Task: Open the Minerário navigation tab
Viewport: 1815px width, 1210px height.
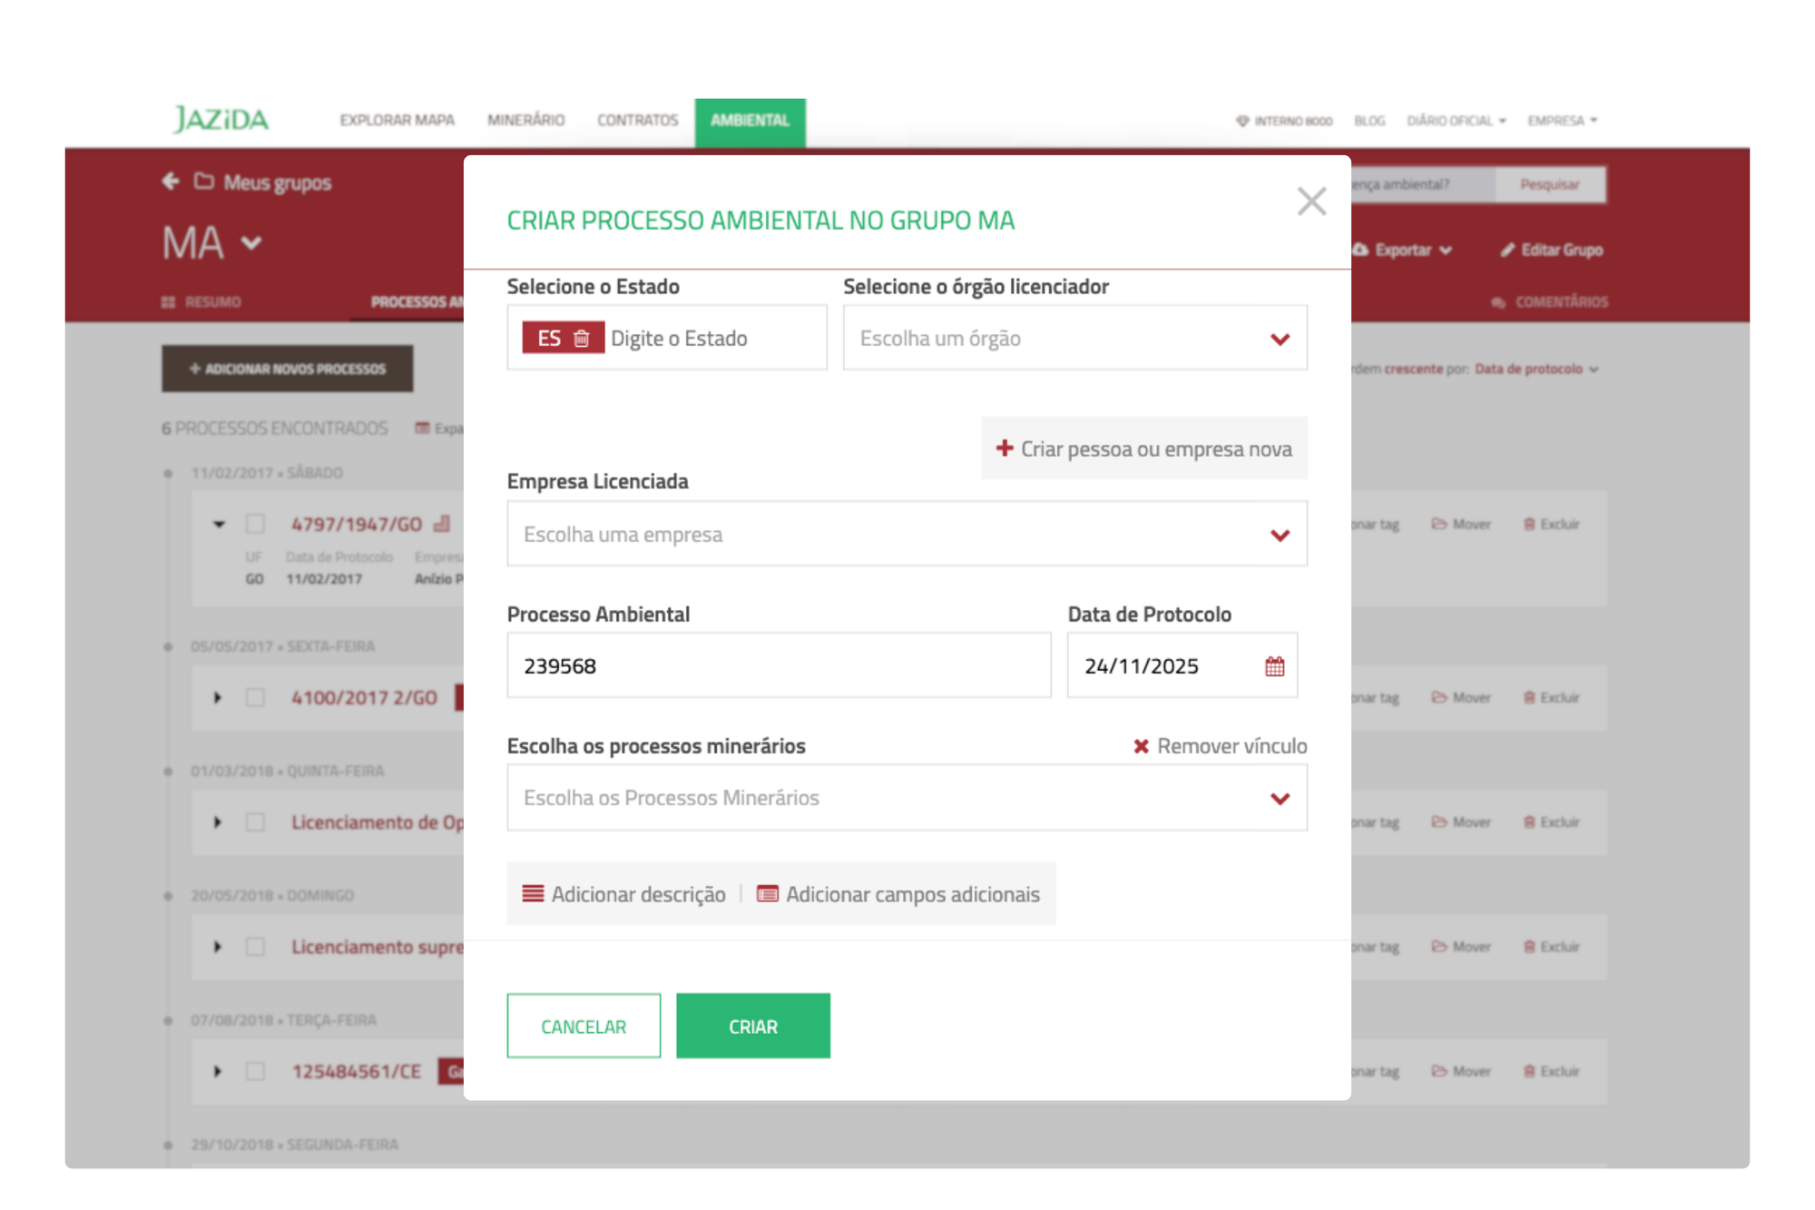Action: (525, 120)
